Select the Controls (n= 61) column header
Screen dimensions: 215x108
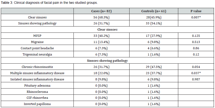pos(154,11)
